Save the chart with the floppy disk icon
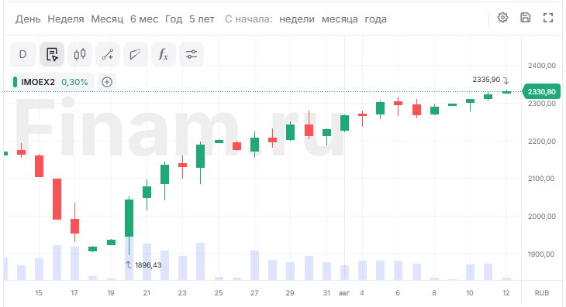This screenshot has width=566, height=307. click(x=525, y=18)
